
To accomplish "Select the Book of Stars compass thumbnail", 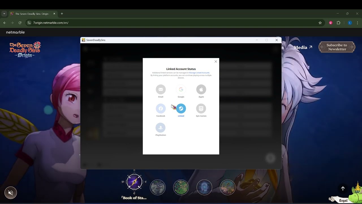I will [134, 182].
